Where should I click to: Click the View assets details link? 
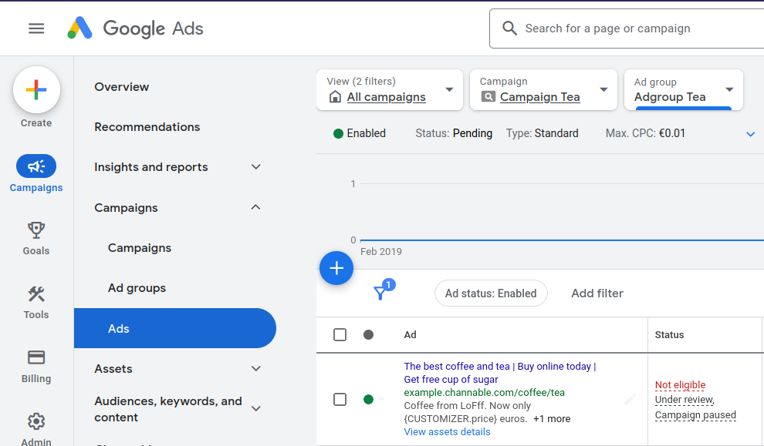448,432
